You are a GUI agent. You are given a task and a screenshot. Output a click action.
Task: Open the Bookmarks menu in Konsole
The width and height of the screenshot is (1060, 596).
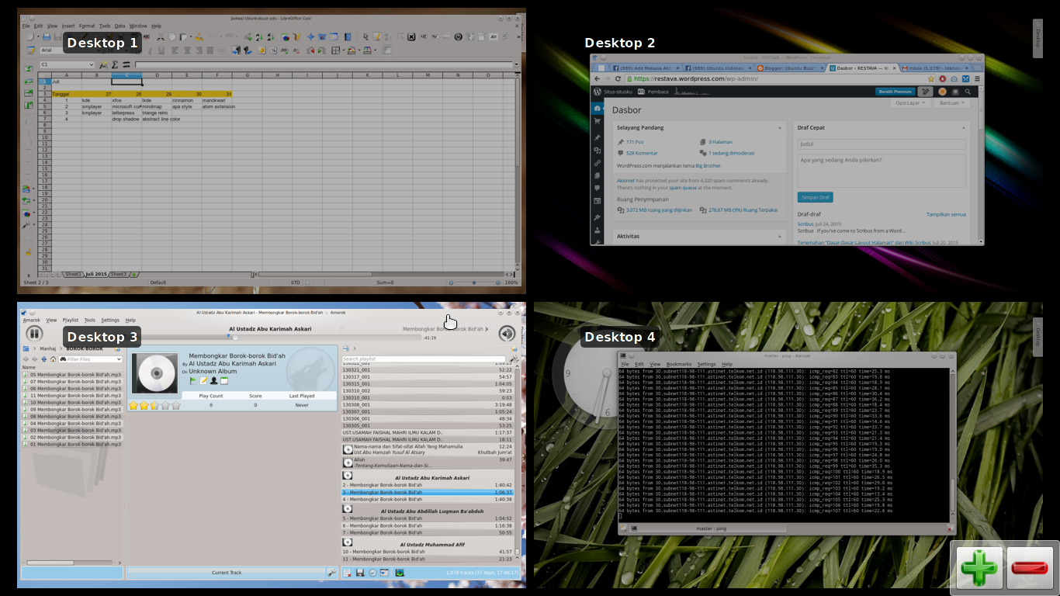click(678, 364)
